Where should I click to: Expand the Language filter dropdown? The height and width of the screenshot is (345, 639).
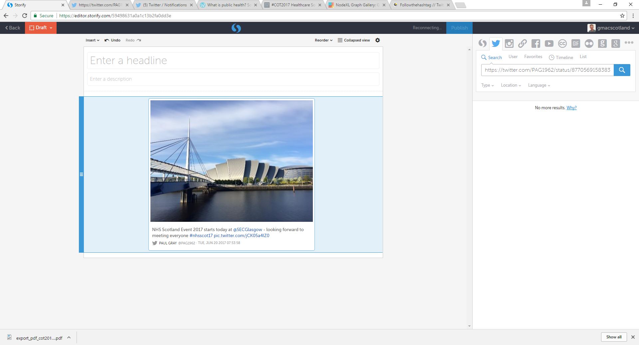[539, 85]
